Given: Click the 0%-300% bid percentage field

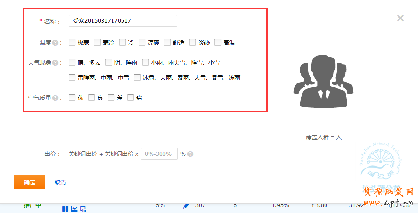Looking at the screenshot, I should pos(159,154).
